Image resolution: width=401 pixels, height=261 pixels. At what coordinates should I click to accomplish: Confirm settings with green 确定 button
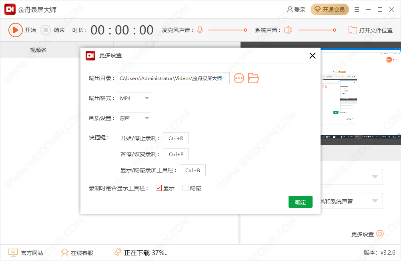click(300, 202)
